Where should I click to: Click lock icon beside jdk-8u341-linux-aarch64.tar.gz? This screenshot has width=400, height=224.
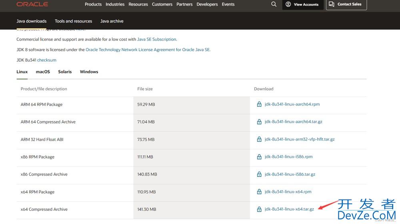point(259,122)
